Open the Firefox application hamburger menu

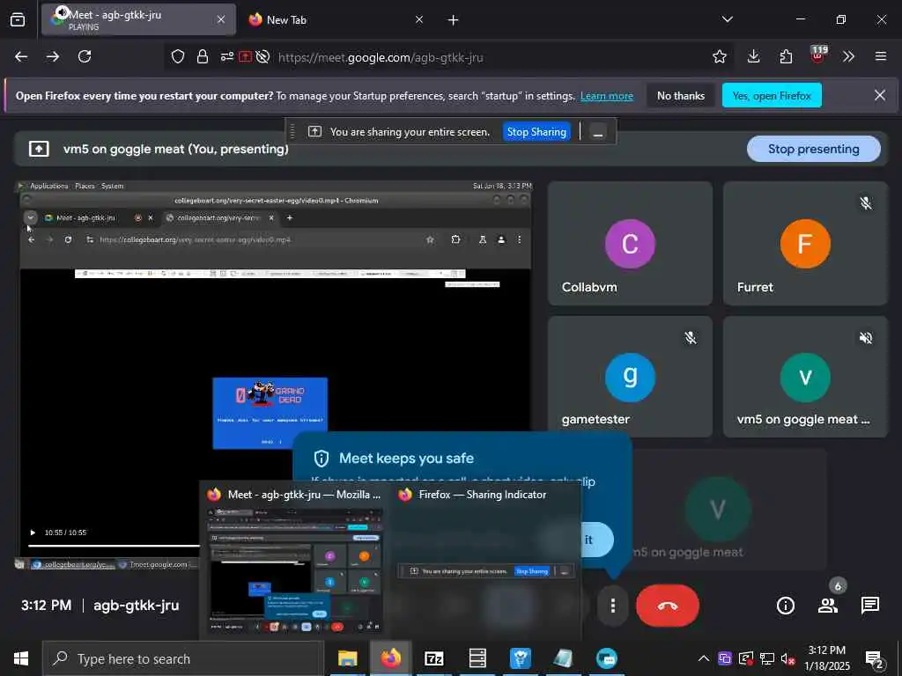881,56
